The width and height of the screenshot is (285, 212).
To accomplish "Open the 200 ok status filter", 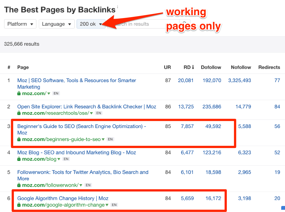I will [91, 24].
